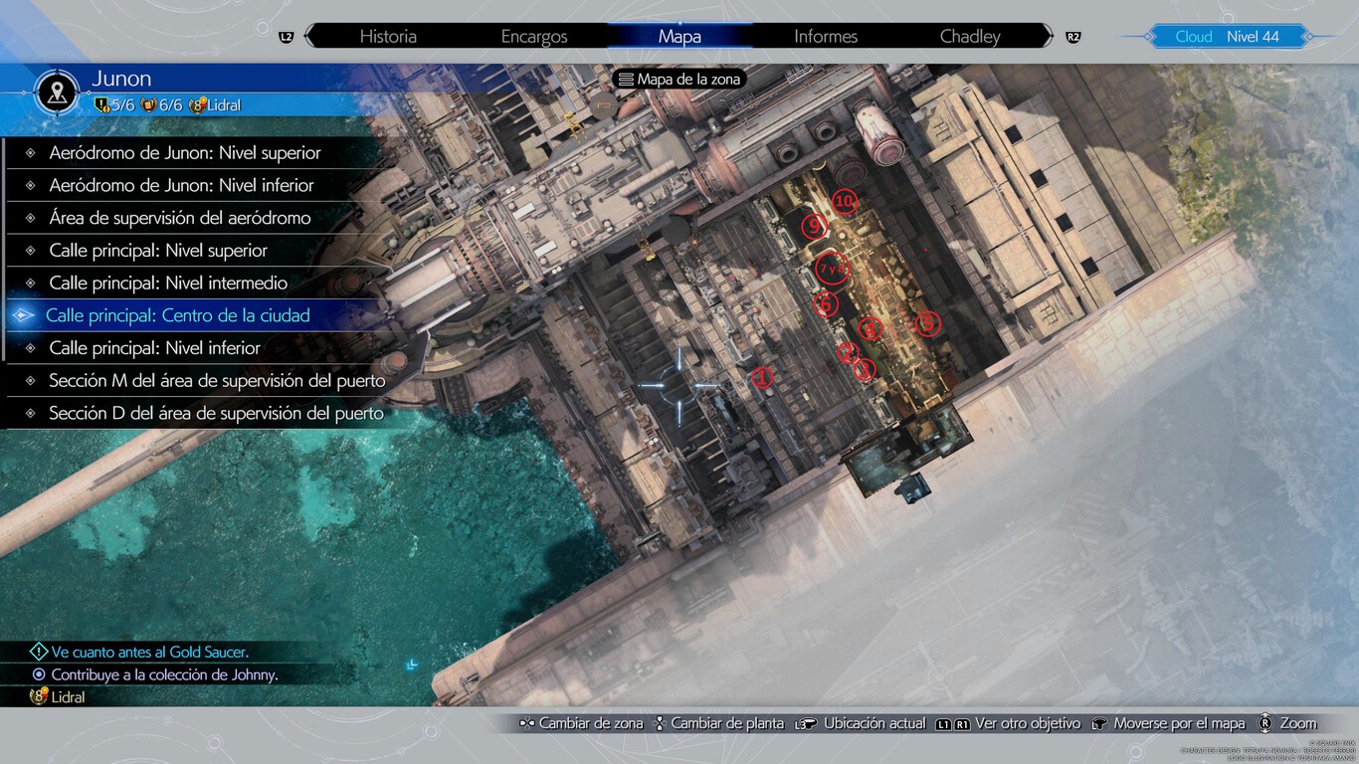Viewport: 1359px width, 764px height.
Task: Click red map marker number 9
Action: tap(815, 228)
